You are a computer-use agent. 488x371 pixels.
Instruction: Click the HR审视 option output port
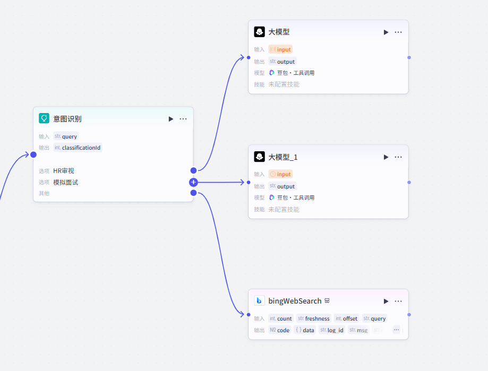193,170
